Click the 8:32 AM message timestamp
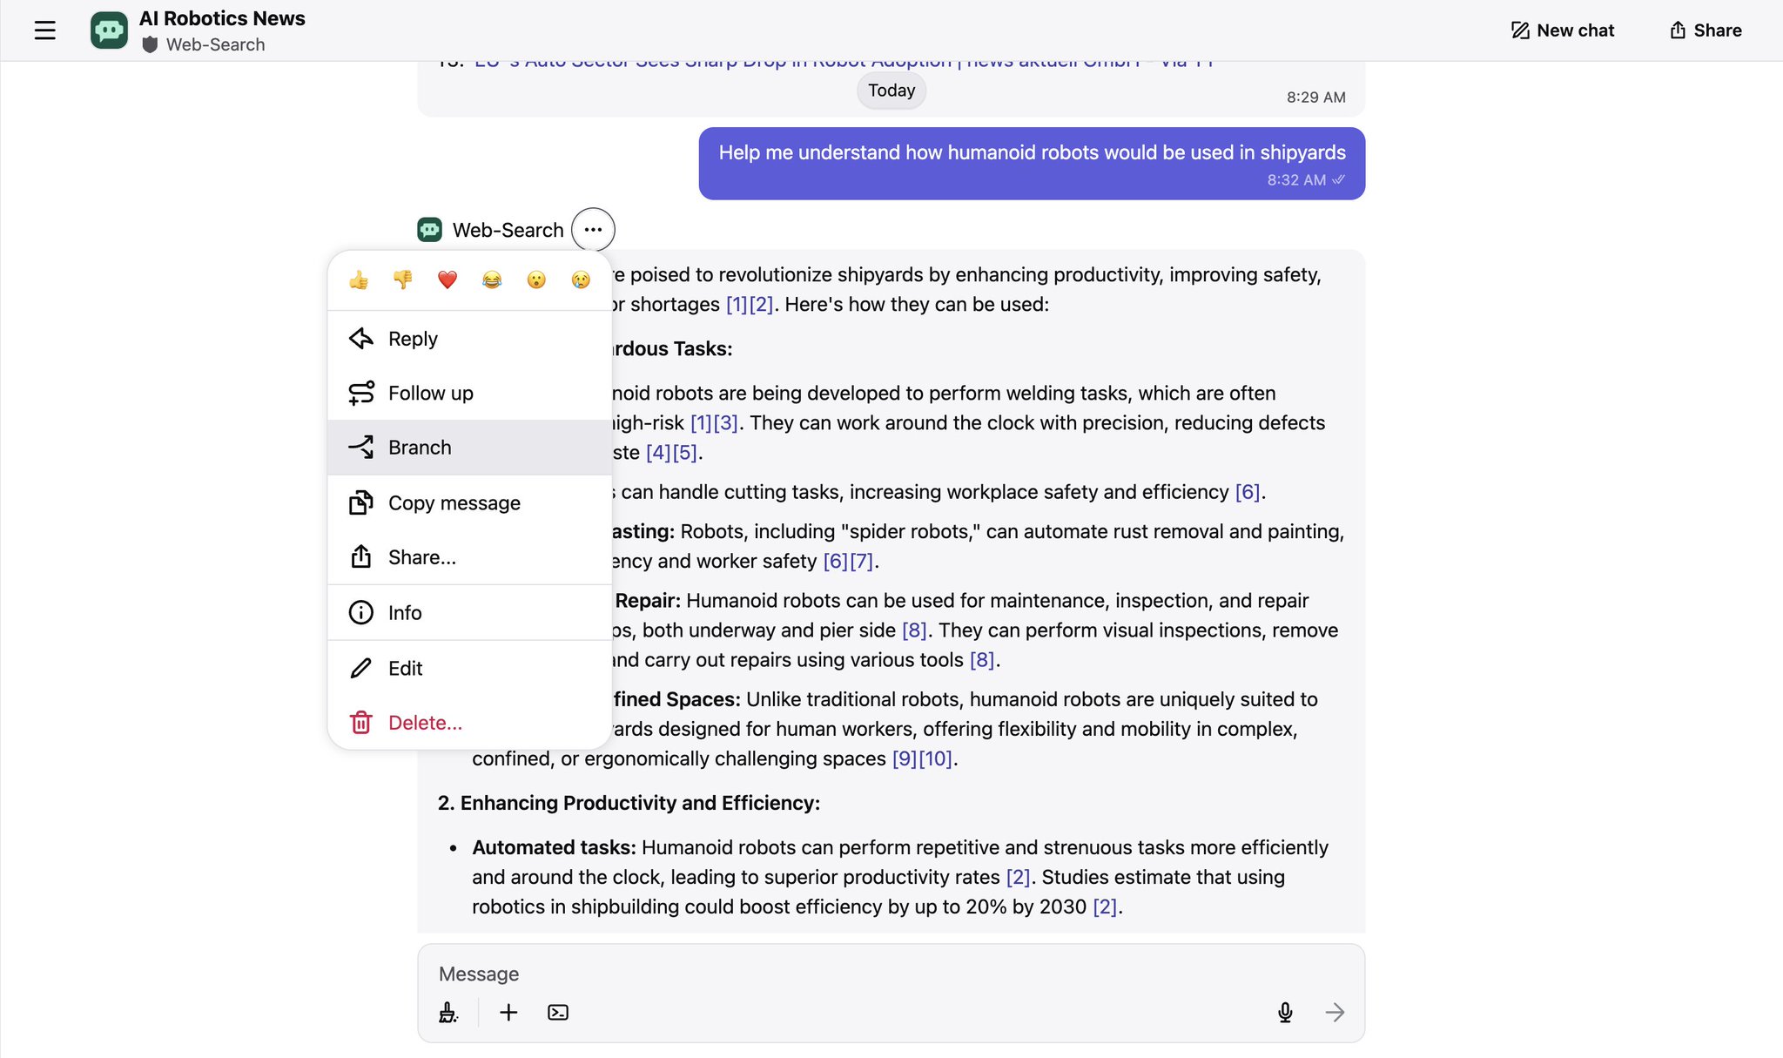This screenshot has width=1783, height=1058. tap(1296, 180)
